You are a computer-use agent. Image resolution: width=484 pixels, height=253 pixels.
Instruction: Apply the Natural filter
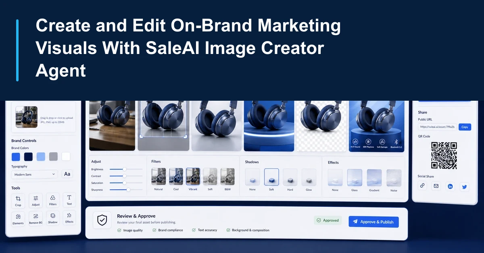[159, 176]
